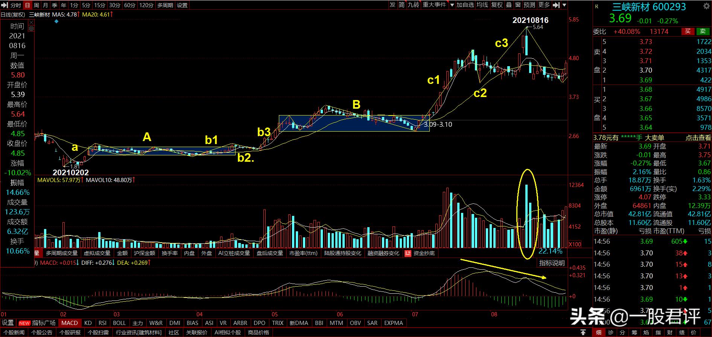This screenshot has height=337, width=712.
Task: Click 点击查看 in large order row
Action: click(x=698, y=138)
